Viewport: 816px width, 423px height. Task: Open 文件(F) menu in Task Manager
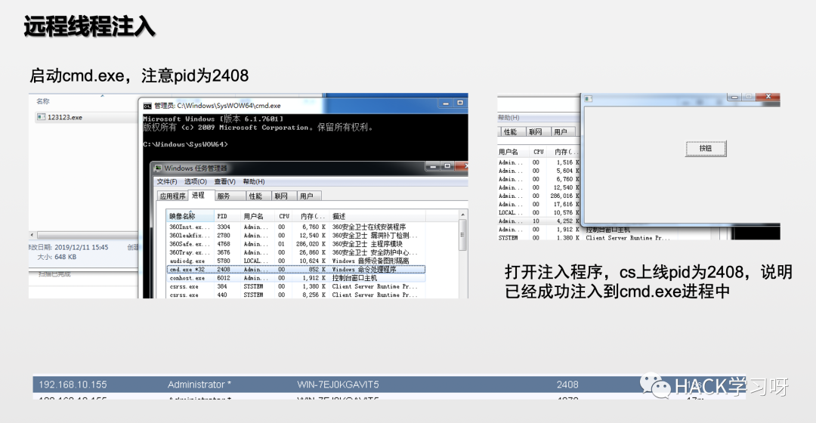click(x=167, y=181)
